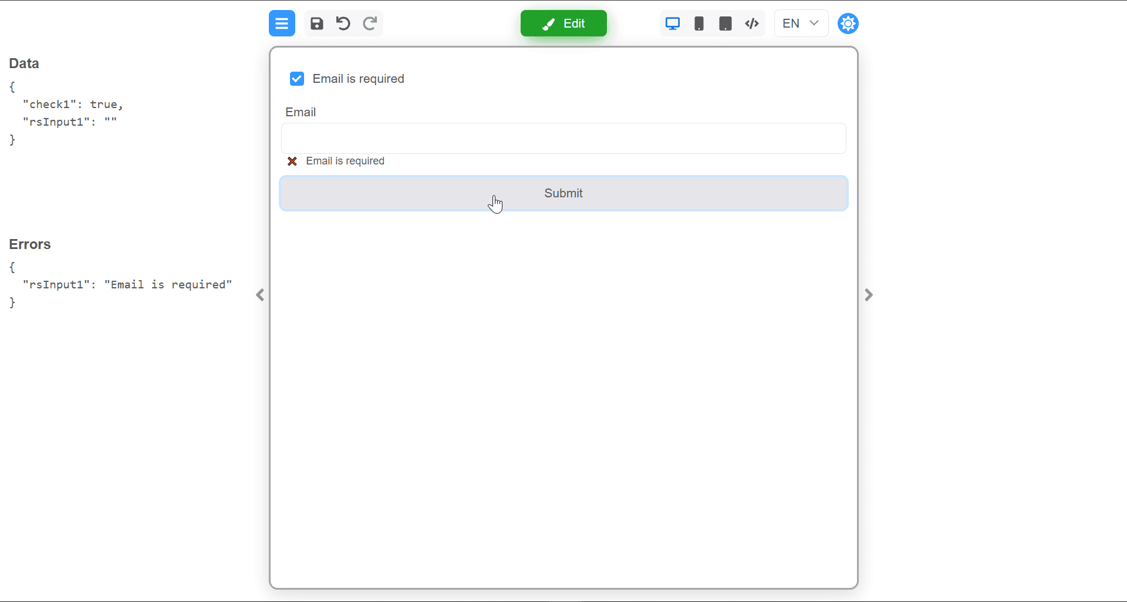Screen dimensions: 1127x602
Task: Click the red X error icon
Action: click(292, 162)
